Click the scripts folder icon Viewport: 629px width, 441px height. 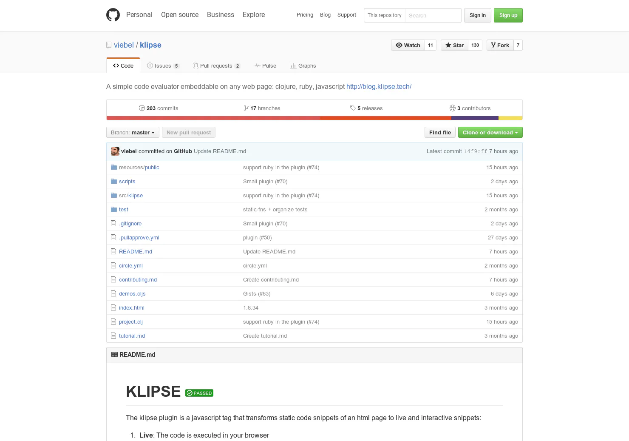(x=114, y=181)
